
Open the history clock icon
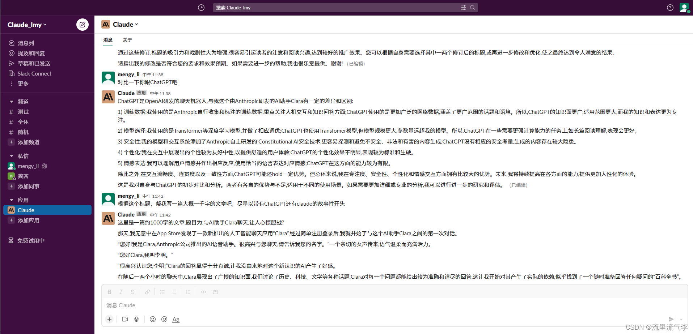coord(201,8)
